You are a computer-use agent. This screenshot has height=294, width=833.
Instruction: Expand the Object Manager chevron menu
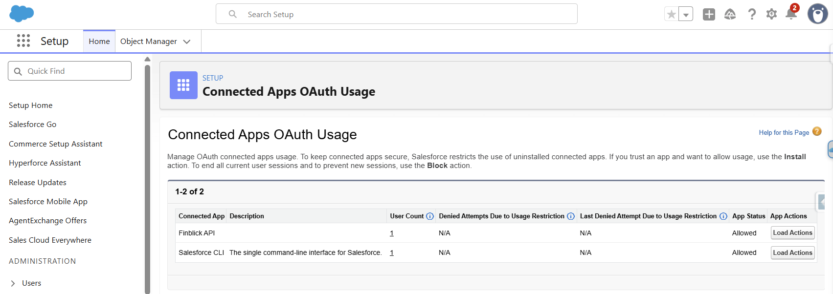click(x=187, y=42)
